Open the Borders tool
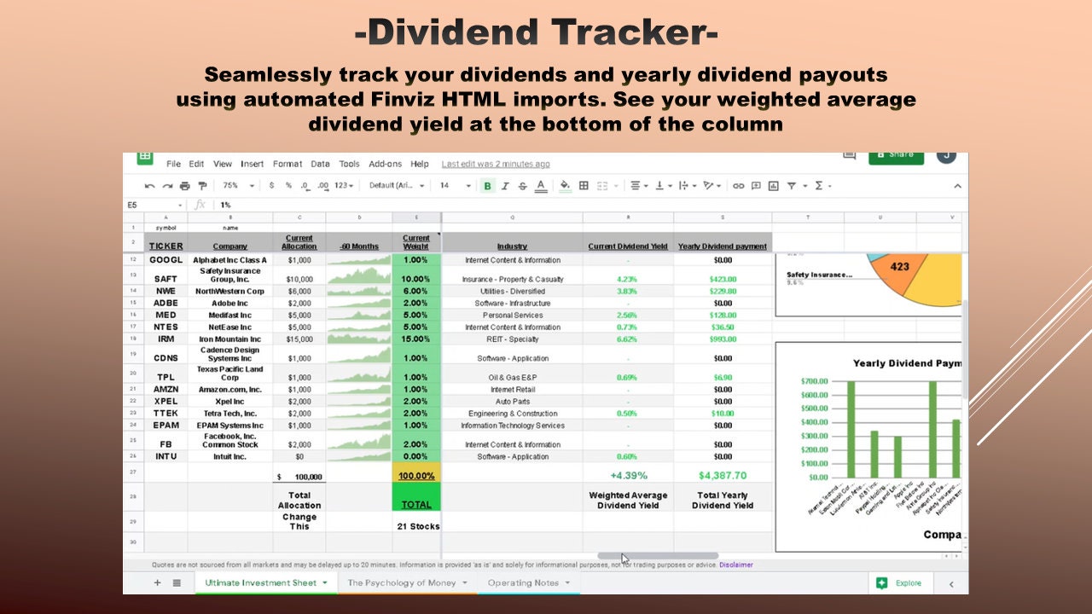1092x614 pixels. tap(584, 186)
